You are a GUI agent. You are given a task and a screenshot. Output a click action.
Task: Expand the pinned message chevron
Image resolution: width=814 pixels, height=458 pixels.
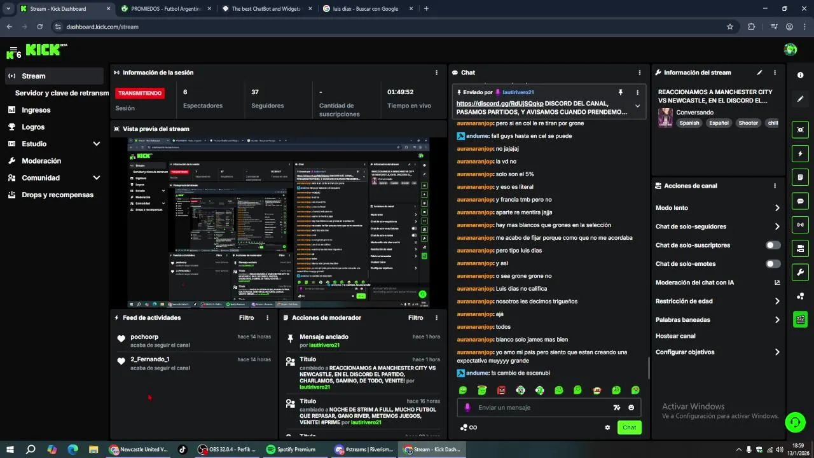(x=637, y=106)
